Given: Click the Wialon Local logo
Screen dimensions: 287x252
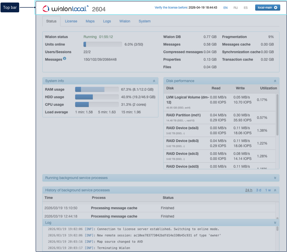Looking at the screenshot, I should pyautogui.click(x=66, y=9).
